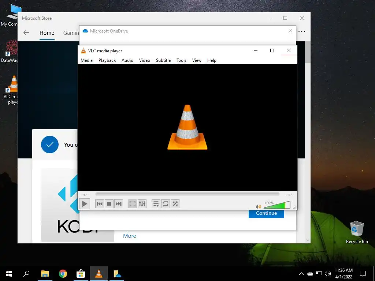375x281 pixels.
Task: Go back in Microsoft Store
Action: tap(26, 33)
